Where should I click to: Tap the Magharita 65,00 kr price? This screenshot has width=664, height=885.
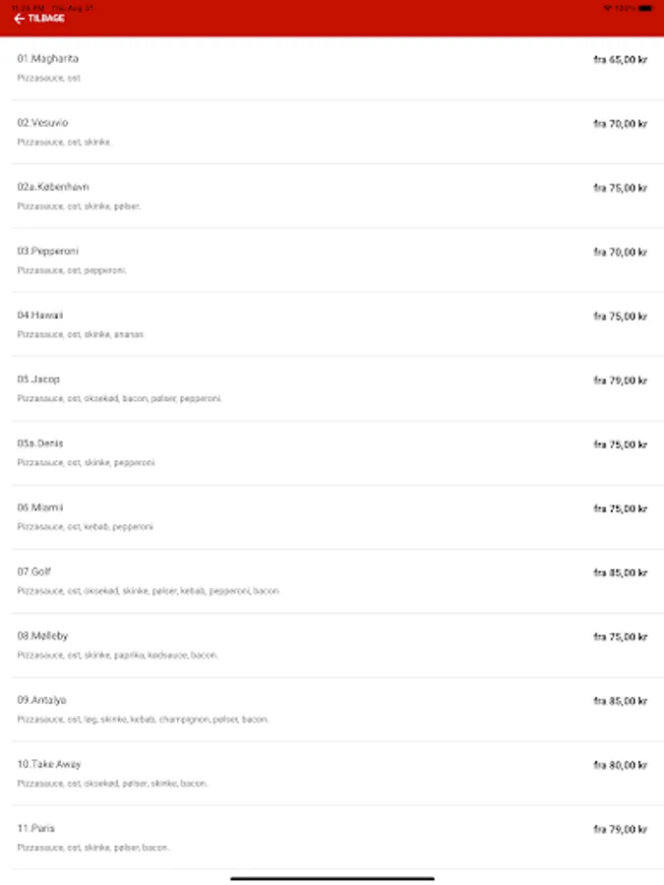(620, 60)
